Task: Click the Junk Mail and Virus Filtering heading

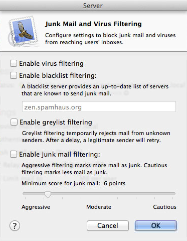Action: 93,24
